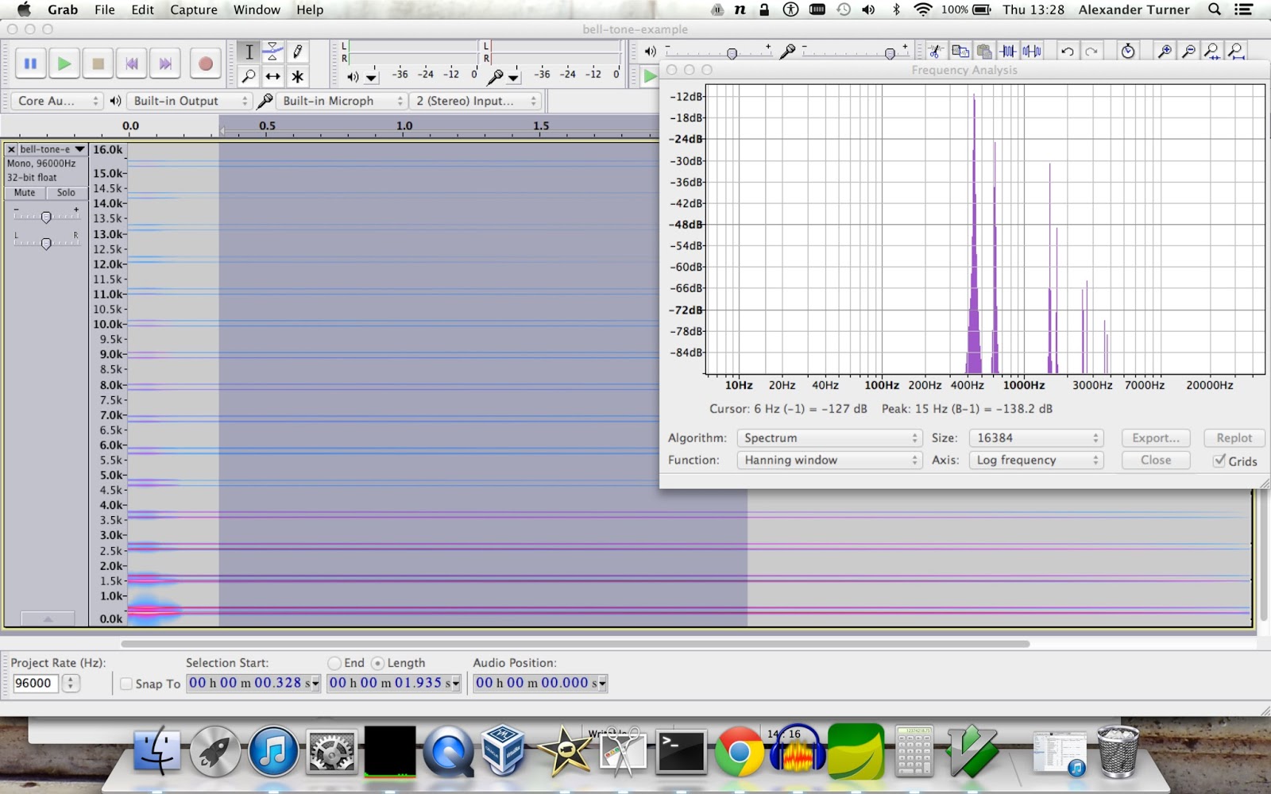Click the Export button in Frequency Analysis
This screenshot has height=794, width=1271.
click(1154, 437)
